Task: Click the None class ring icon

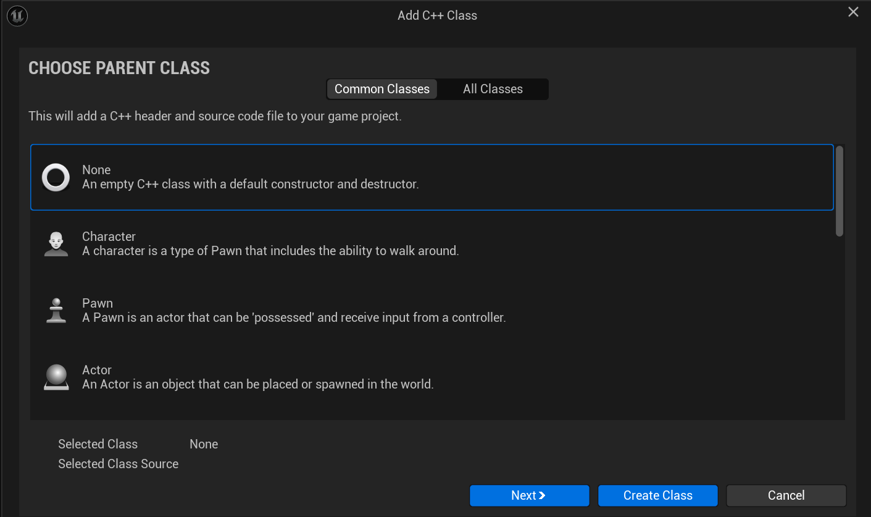Action: [x=56, y=177]
